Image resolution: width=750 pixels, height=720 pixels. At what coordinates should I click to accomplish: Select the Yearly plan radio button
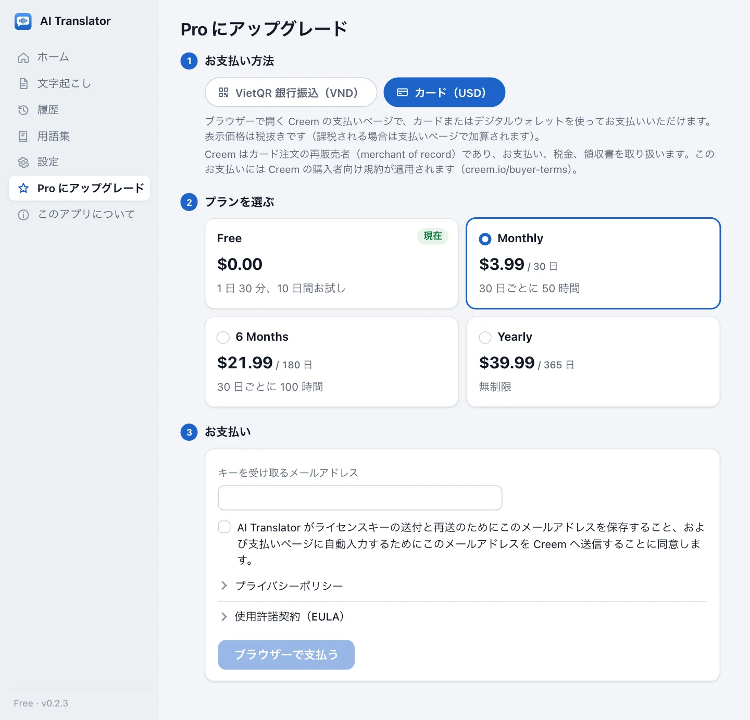(485, 338)
